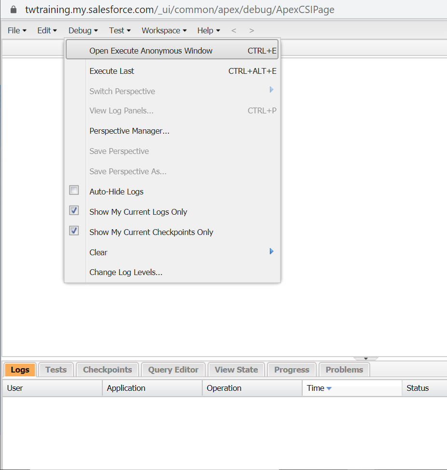Choose Execute Last from Debug menu
Image resolution: width=447 pixels, height=470 pixels.
(112, 71)
